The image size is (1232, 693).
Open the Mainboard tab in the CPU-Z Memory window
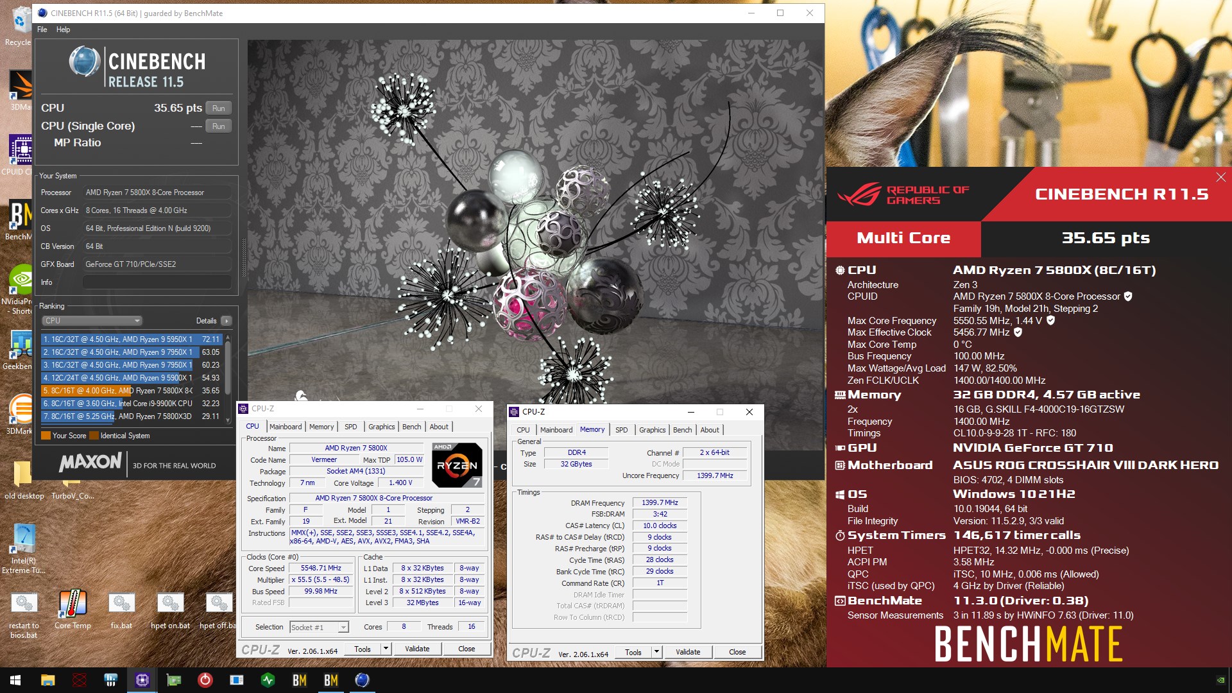click(x=556, y=430)
